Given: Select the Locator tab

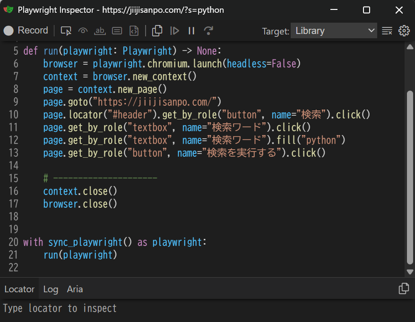Looking at the screenshot, I should (x=19, y=289).
